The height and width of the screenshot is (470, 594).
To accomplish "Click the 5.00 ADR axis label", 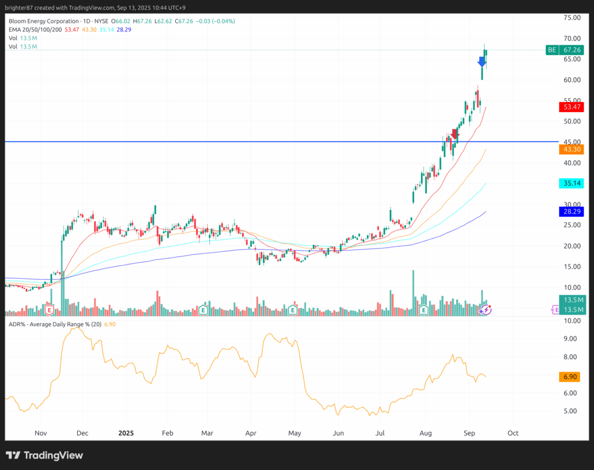I will (570, 411).
